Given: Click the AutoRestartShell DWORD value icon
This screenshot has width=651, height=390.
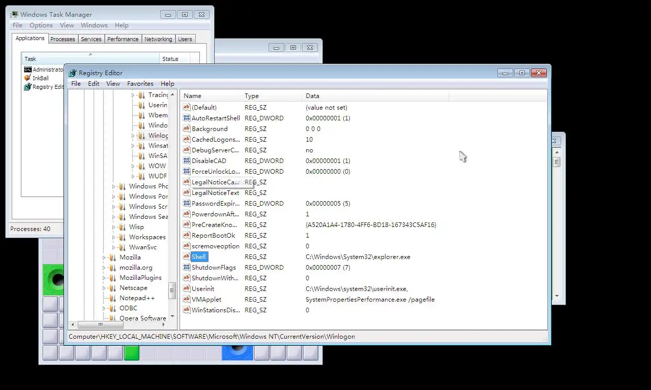Looking at the screenshot, I should pyautogui.click(x=186, y=118).
